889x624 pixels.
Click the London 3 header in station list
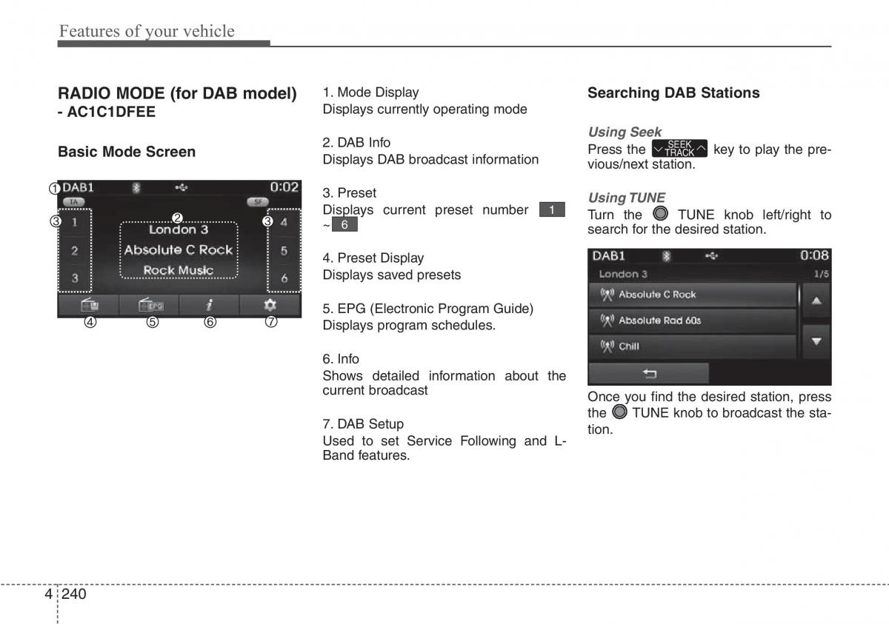pos(623,274)
